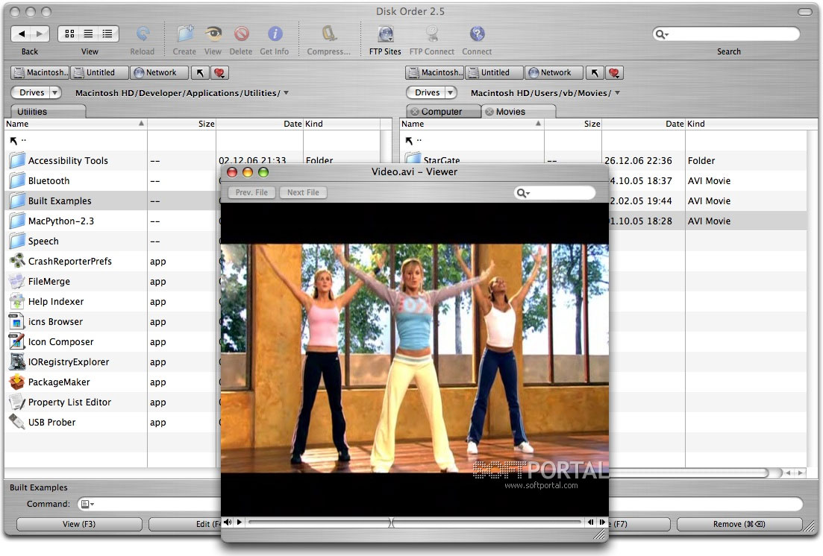Click the Connect globe icon

[x=477, y=34]
